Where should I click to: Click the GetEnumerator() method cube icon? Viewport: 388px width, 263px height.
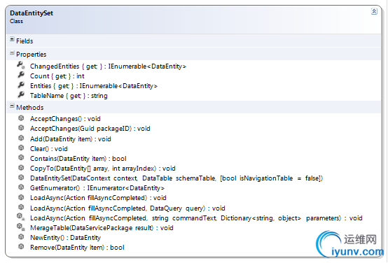tap(21, 187)
